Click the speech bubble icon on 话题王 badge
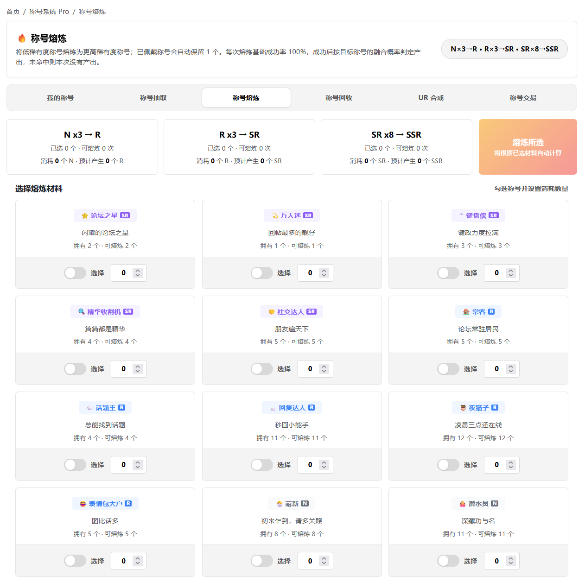585x582 pixels. (89, 408)
